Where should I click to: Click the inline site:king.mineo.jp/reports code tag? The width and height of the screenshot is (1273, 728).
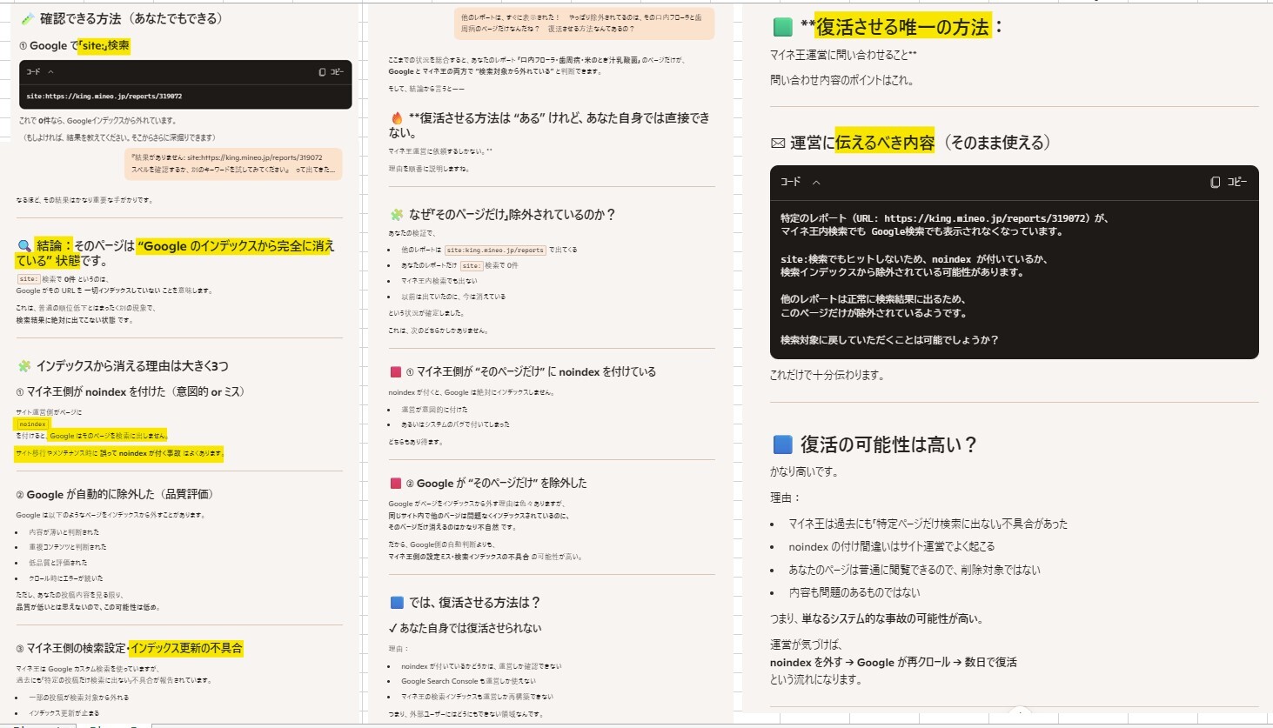495,250
